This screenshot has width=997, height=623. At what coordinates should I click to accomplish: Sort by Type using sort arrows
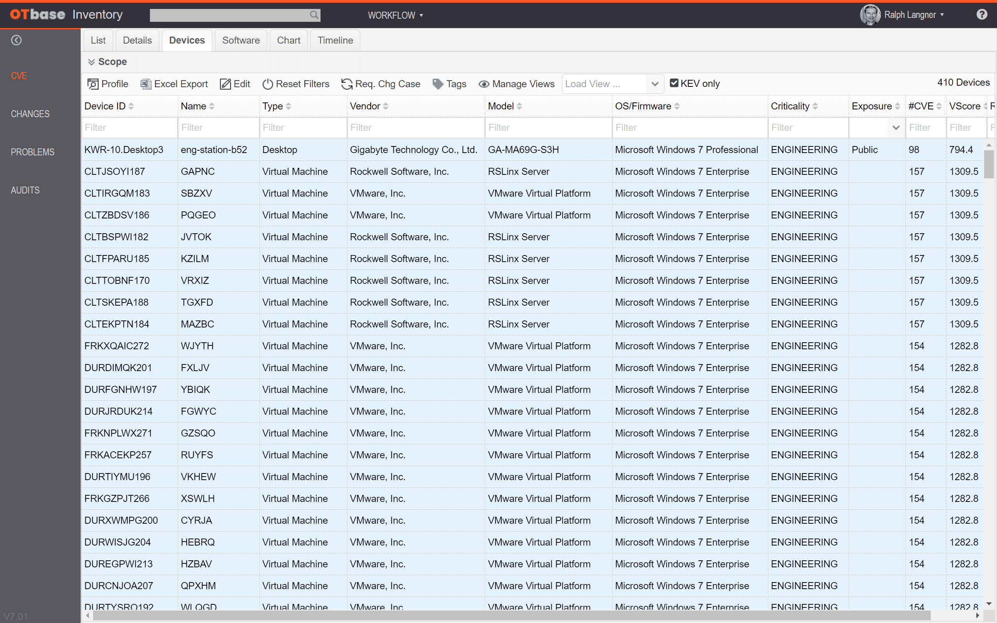click(x=288, y=106)
